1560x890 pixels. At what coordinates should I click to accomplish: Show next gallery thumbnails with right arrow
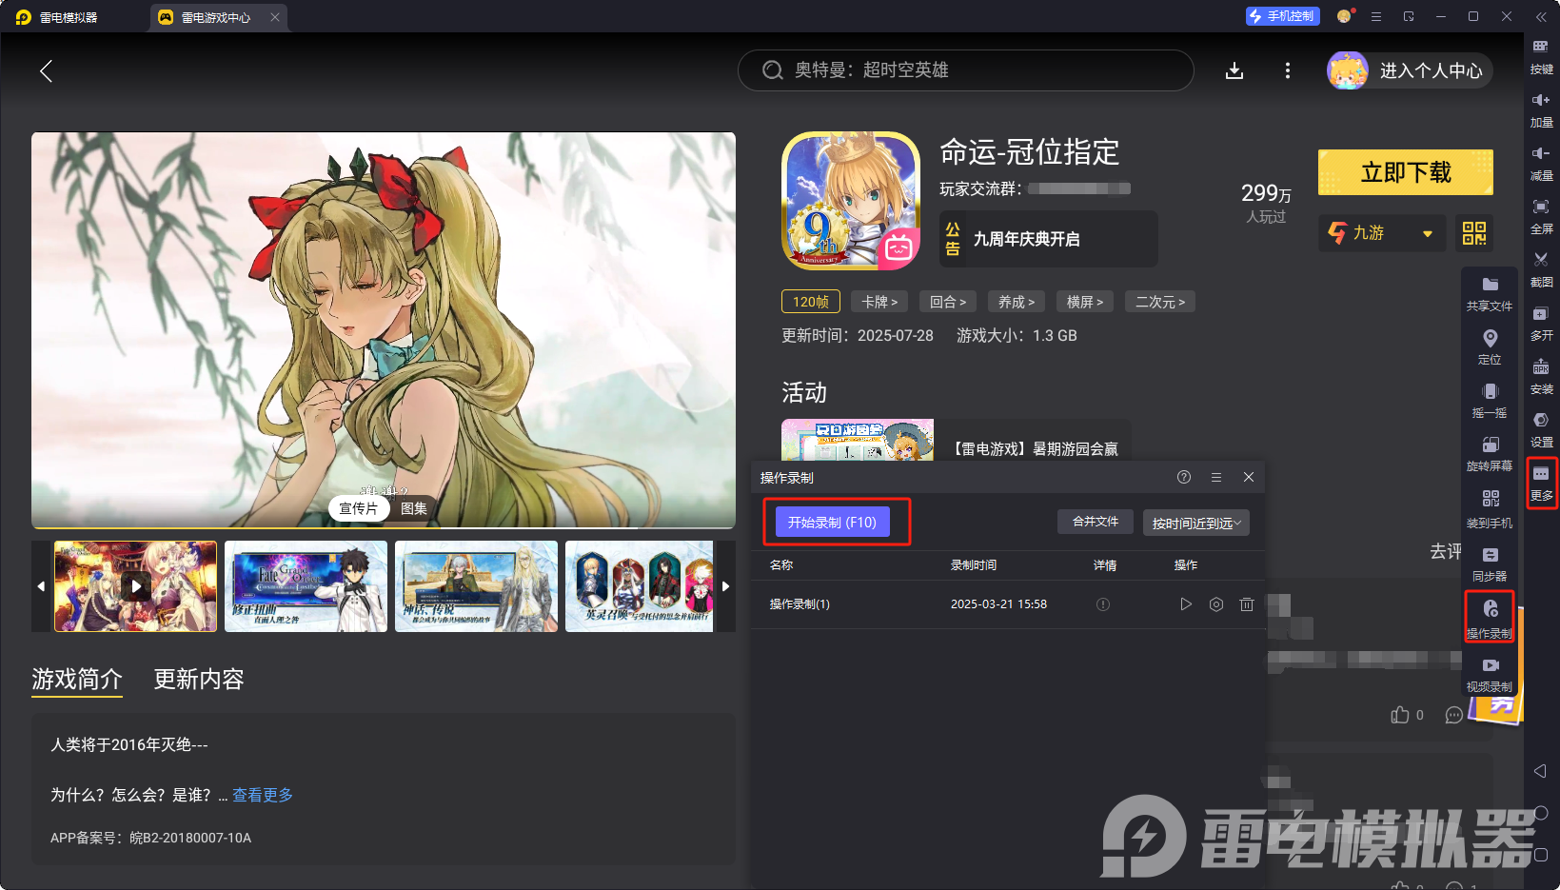725,586
